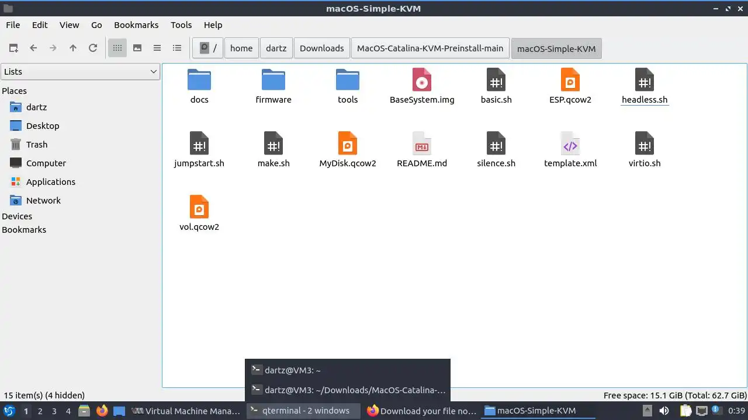Open the LXQt start menu
This screenshot has height=420, width=748.
pos(9,411)
